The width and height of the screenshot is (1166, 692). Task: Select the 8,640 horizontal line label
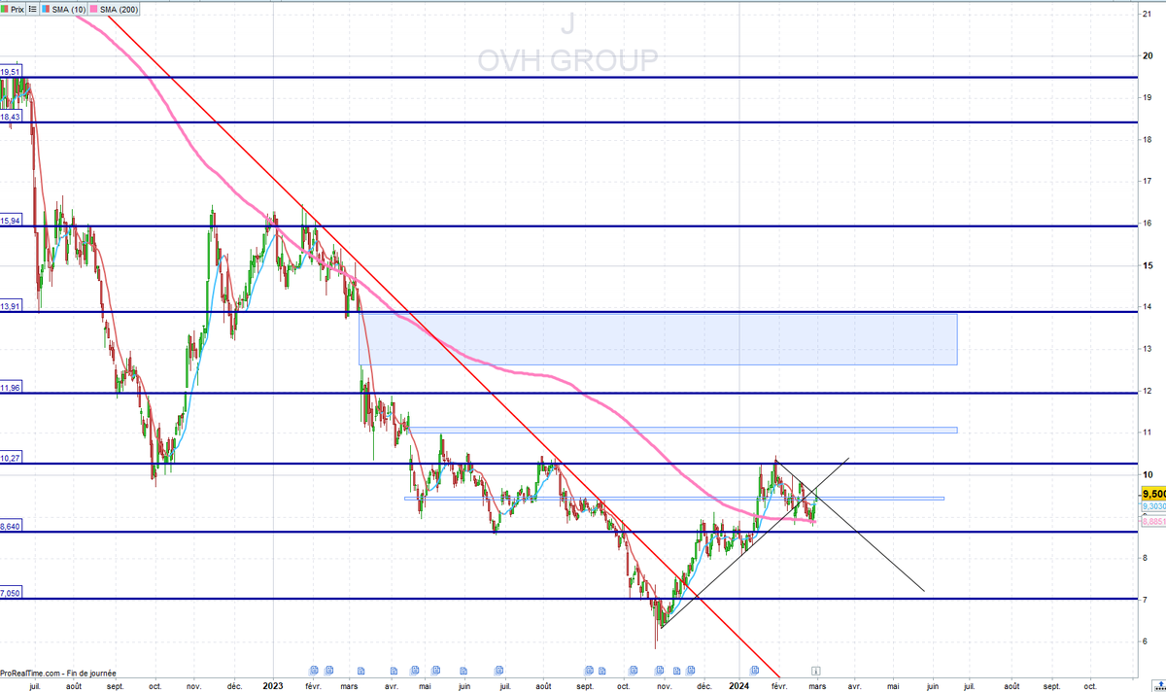point(11,526)
